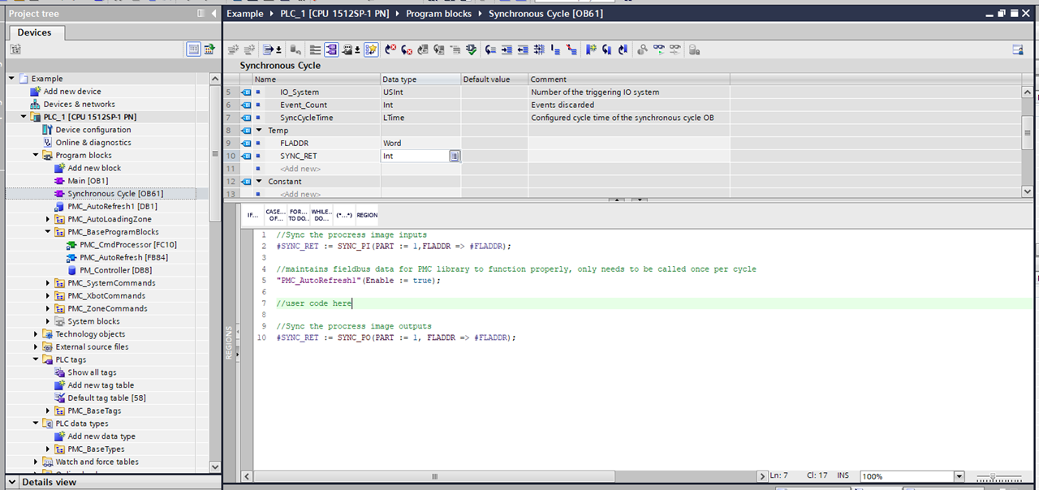This screenshot has height=490, width=1039.
Task: Insert a new row in the interface table
Action: [231, 49]
